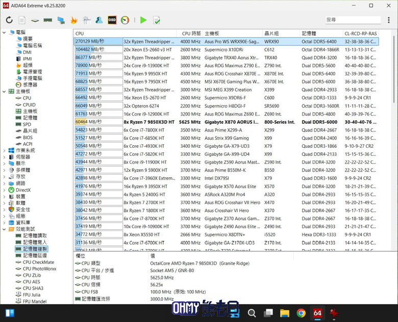Open the SensorPanel gauge icon

point(125,20)
